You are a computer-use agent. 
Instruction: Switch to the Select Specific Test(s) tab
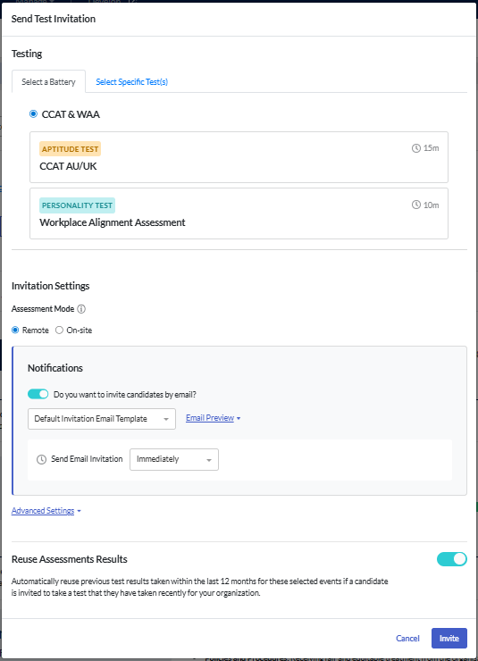click(x=132, y=82)
